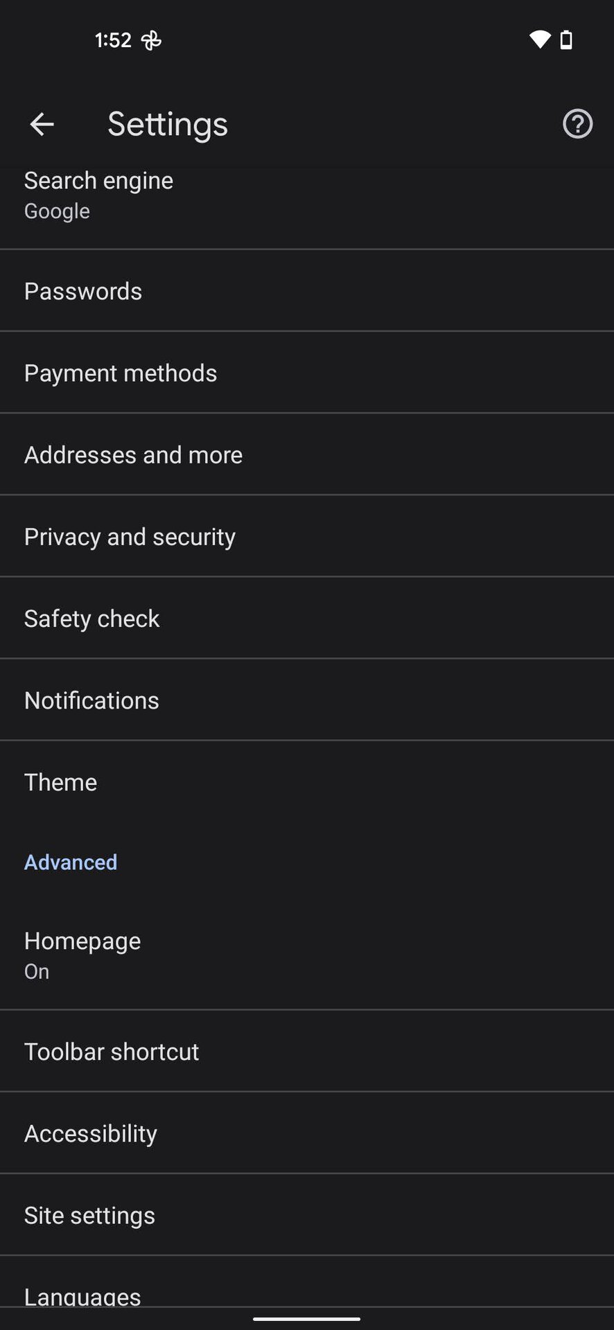Open Addresses and more
This screenshot has width=614, height=1330.
coord(306,455)
